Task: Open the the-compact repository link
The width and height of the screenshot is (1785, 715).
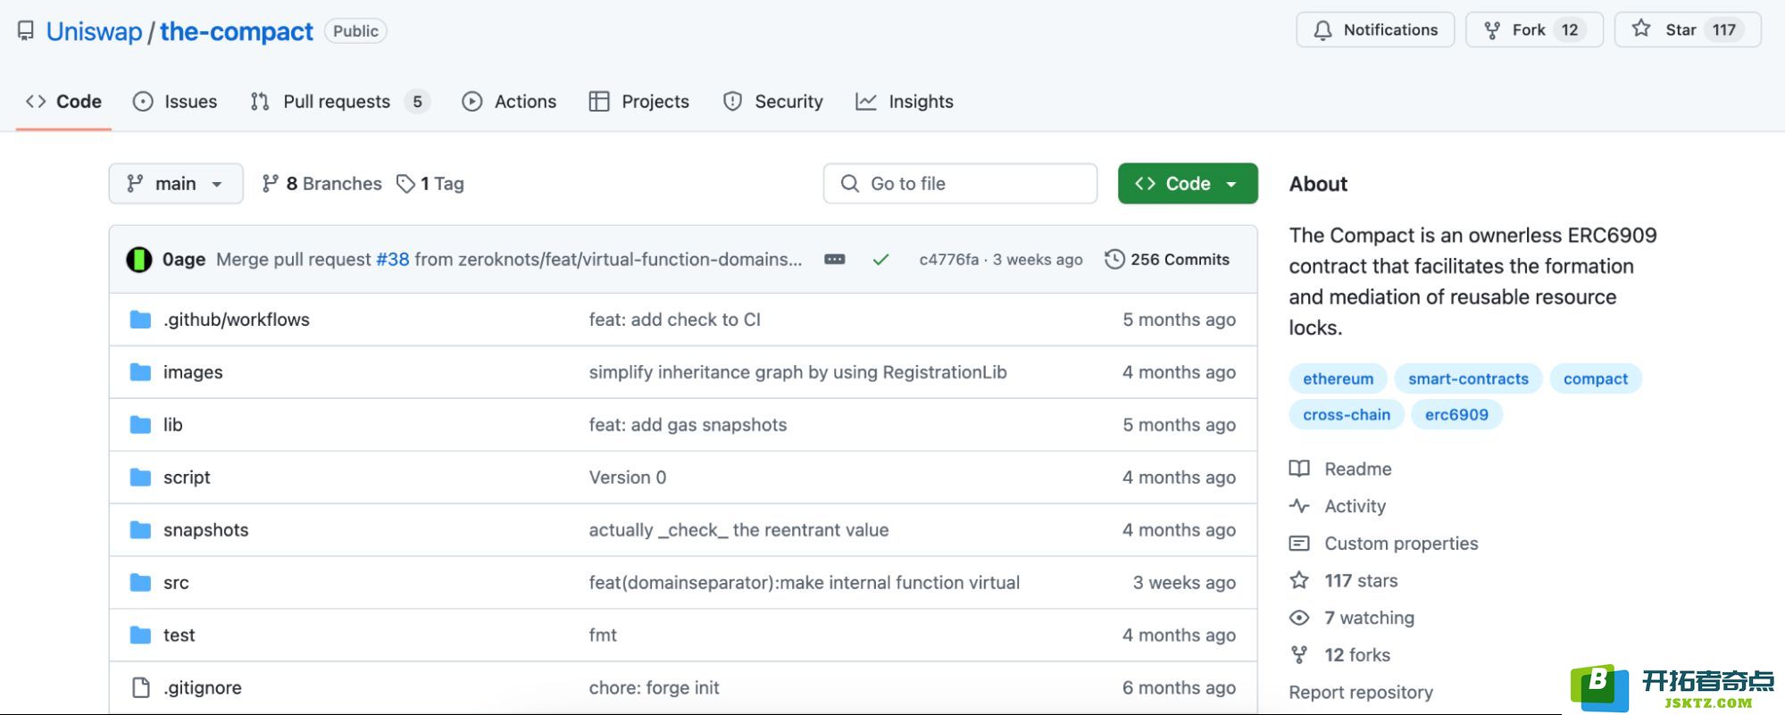Action: coord(237,31)
